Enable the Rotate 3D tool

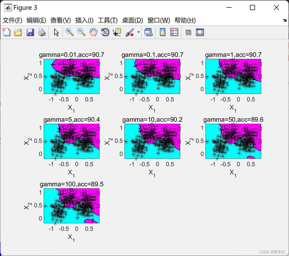click(x=105, y=32)
